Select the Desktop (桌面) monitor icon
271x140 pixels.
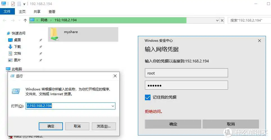10,40
